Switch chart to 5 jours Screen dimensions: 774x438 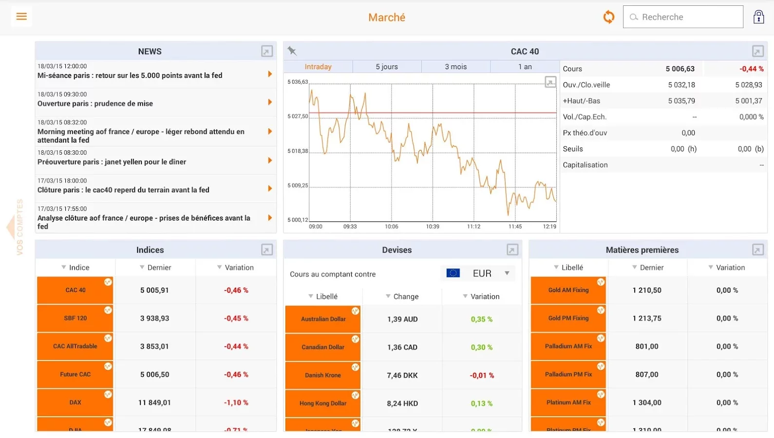387,67
